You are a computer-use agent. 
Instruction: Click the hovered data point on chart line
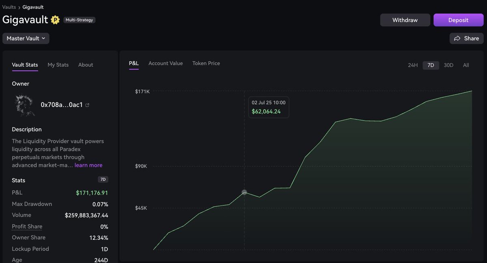click(244, 192)
